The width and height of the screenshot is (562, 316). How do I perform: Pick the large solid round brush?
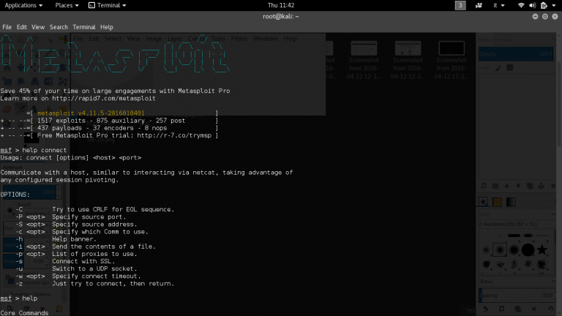point(528,249)
